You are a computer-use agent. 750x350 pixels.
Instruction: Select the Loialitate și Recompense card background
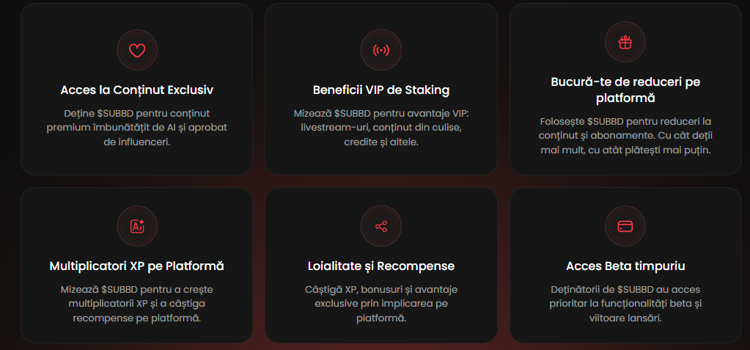381,266
